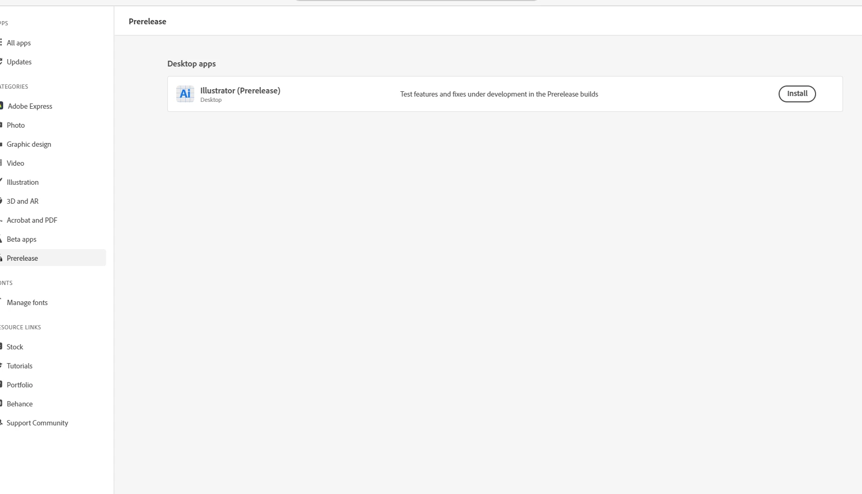Image resolution: width=862 pixels, height=494 pixels.
Task: Click the Desktop apps heading
Action: pyautogui.click(x=192, y=63)
